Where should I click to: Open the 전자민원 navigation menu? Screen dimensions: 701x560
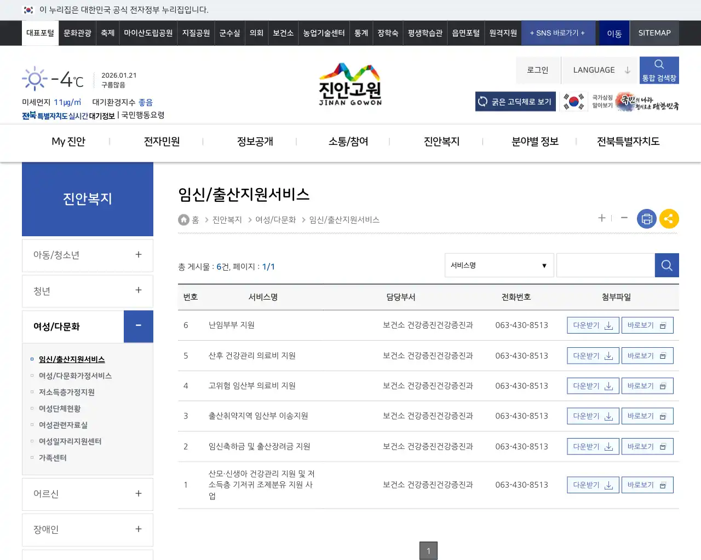[x=161, y=141]
